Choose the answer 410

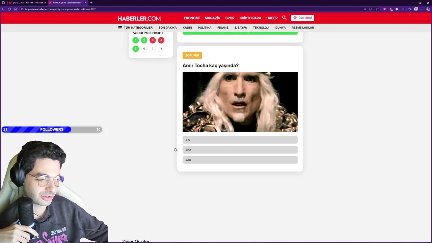click(x=240, y=140)
